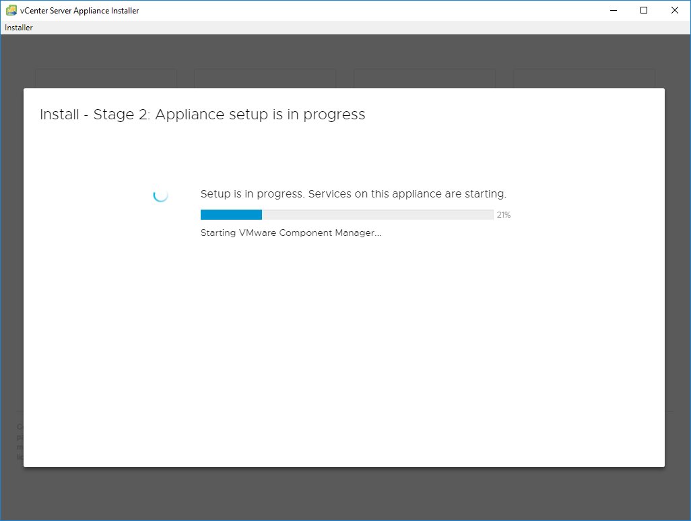691x521 pixels.
Task: Click the blue setup progress bar
Action: tap(347, 215)
